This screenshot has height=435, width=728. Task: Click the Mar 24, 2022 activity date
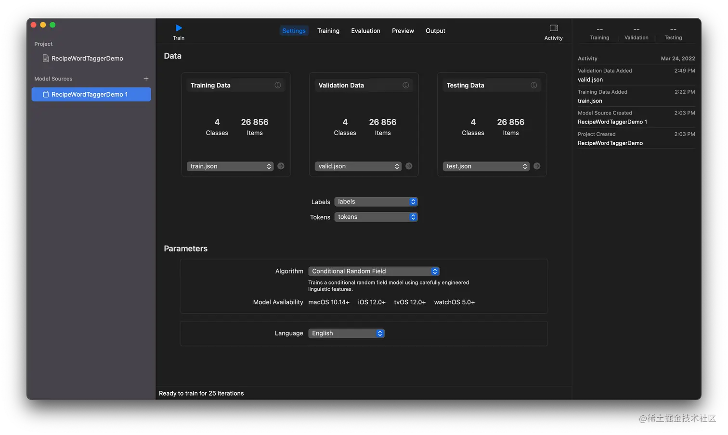pyautogui.click(x=678, y=59)
